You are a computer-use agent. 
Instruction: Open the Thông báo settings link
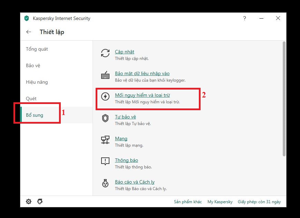tap(126, 160)
